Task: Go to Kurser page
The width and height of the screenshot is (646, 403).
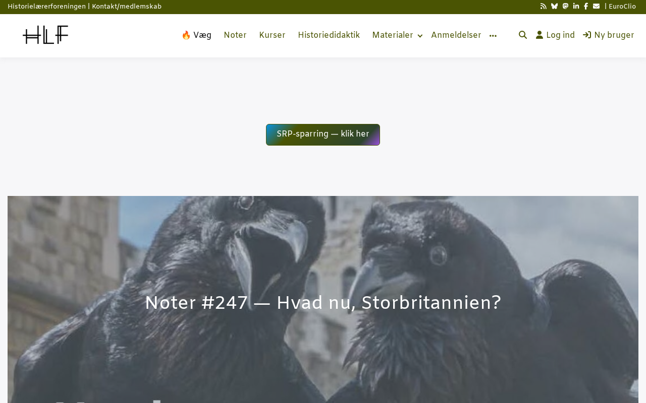Action: coord(272,35)
